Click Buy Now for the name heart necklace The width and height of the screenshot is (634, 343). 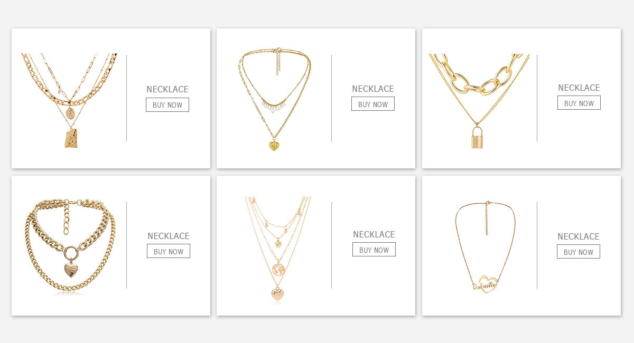point(579,252)
